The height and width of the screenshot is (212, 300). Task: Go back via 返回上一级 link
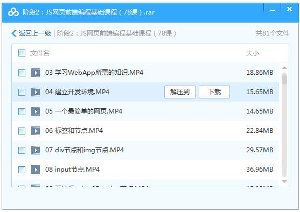coord(35,33)
